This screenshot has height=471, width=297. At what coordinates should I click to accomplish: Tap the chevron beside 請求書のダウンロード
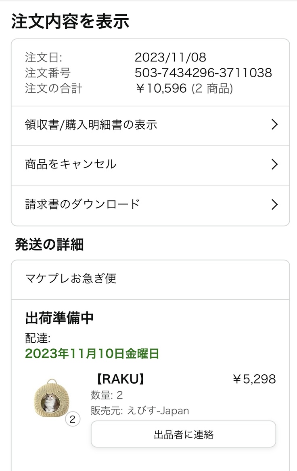click(274, 205)
